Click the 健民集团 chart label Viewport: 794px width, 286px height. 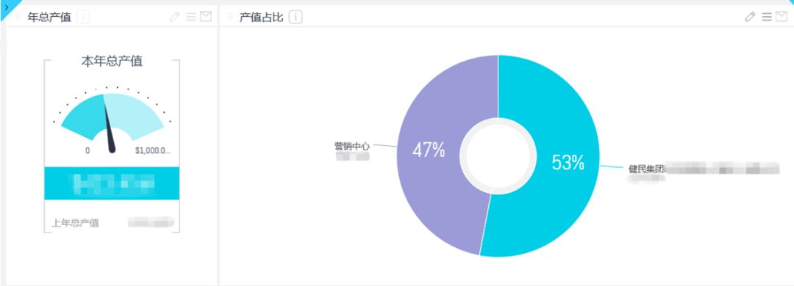click(x=645, y=169)
